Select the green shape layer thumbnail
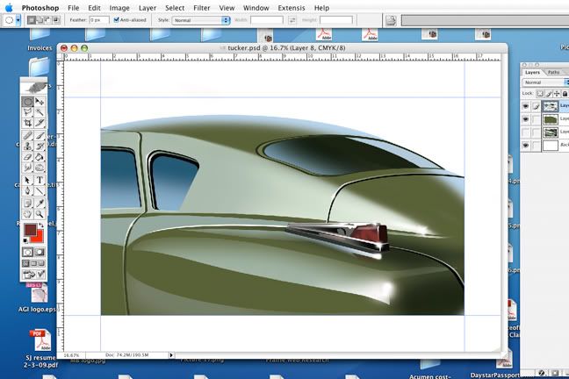This screenshot has width=569, height=379. click(551, 119)
